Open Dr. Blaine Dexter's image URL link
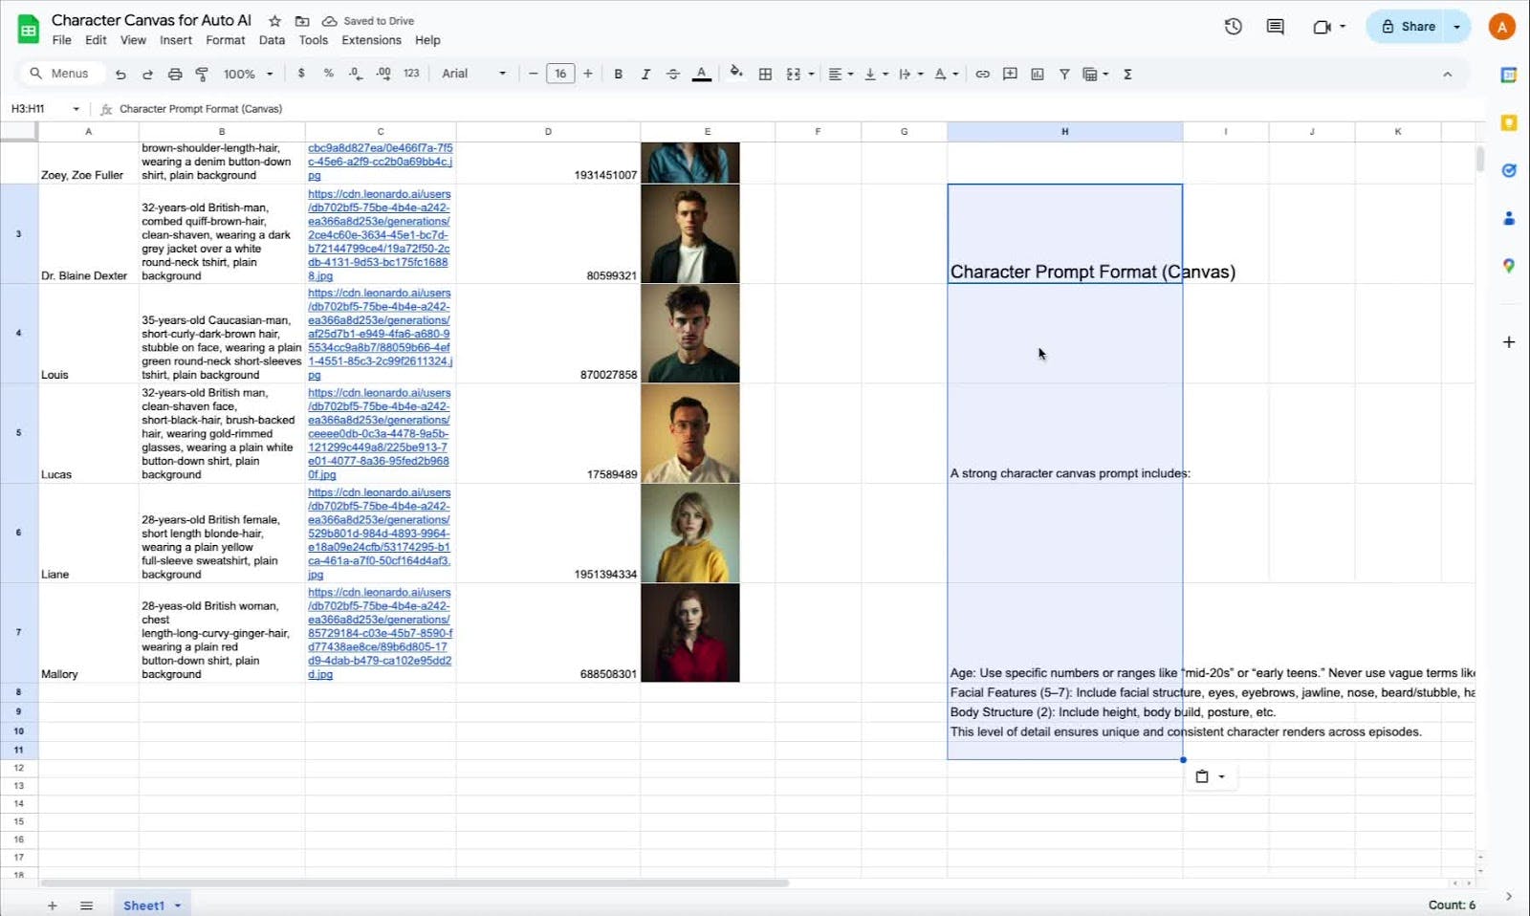The image size is (1530, 916). click(x=379, y=234)
